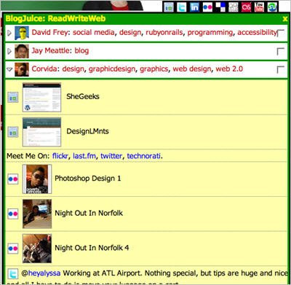
Task: Open the thumbnail of the plain Night Out In Norfolk photo
Action: click(37, 214)
